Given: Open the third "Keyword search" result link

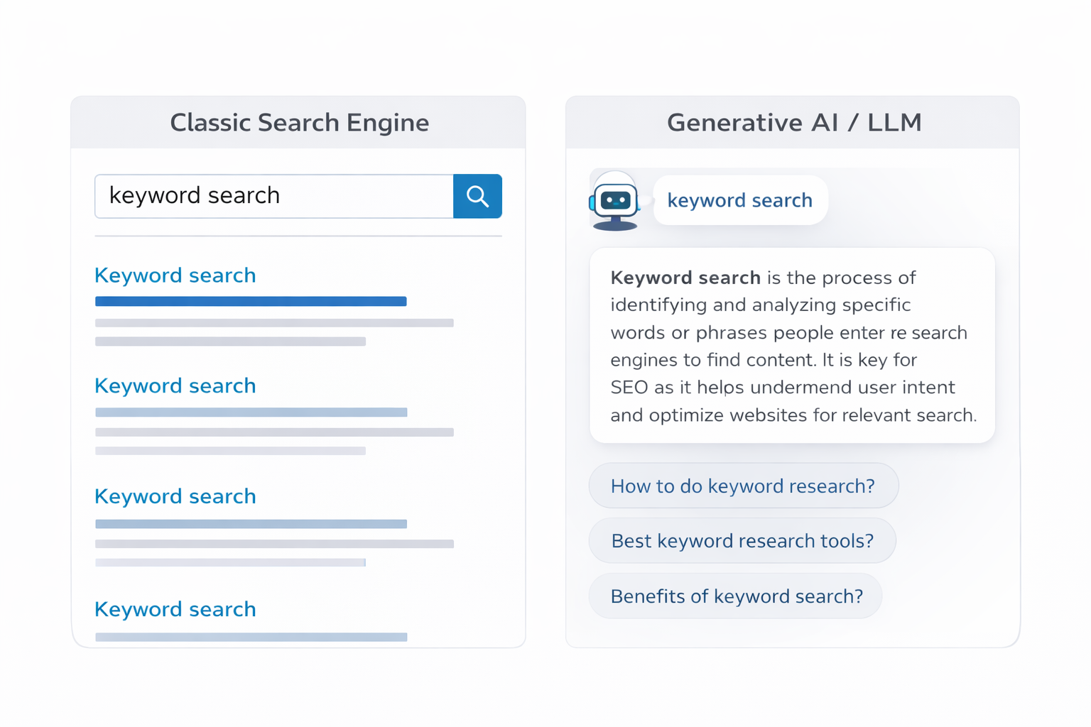Looking at the screenshot, I should 175,496.
